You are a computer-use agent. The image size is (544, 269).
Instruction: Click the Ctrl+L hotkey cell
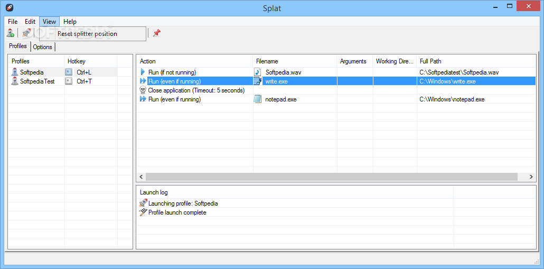tap(91, 72)
